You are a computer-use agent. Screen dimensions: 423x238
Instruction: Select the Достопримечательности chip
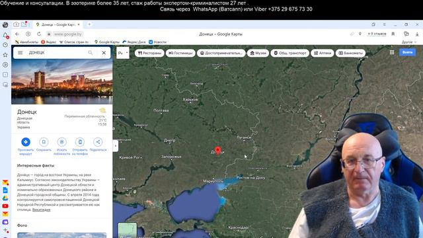coord(221,53)
